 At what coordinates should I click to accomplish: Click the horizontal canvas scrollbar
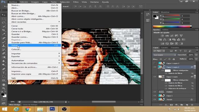104,102
